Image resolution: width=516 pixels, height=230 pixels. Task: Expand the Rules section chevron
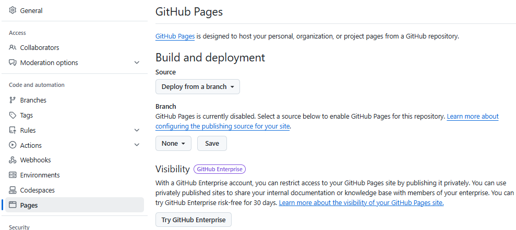(x=137, y=130)
